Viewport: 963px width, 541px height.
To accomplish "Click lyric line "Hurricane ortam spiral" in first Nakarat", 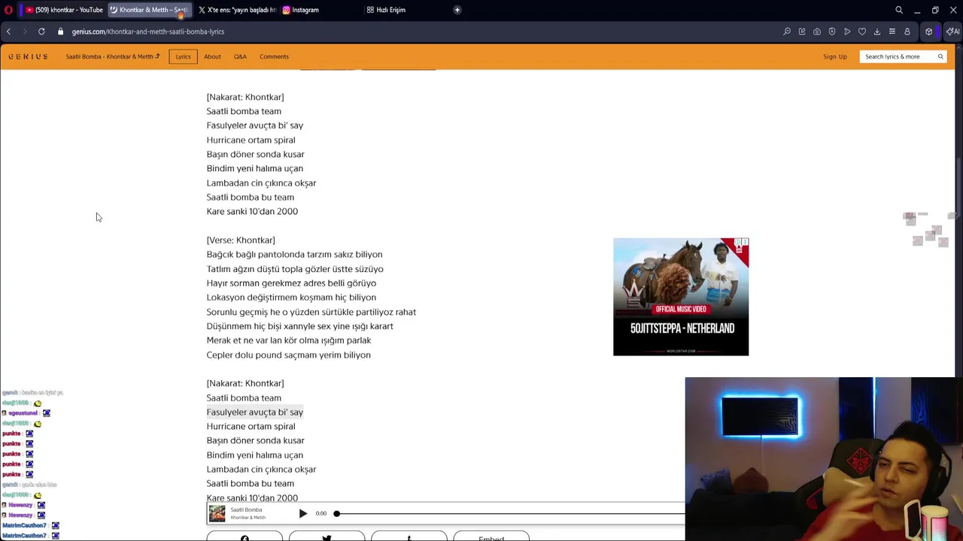I will click(251, 140).
